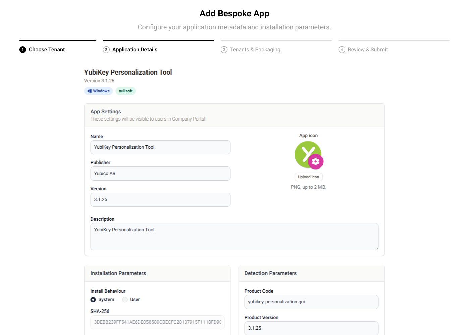Screen dimensions: 469x335
Task: Click the SHA-256 hash field
Action: click(157, 322)
